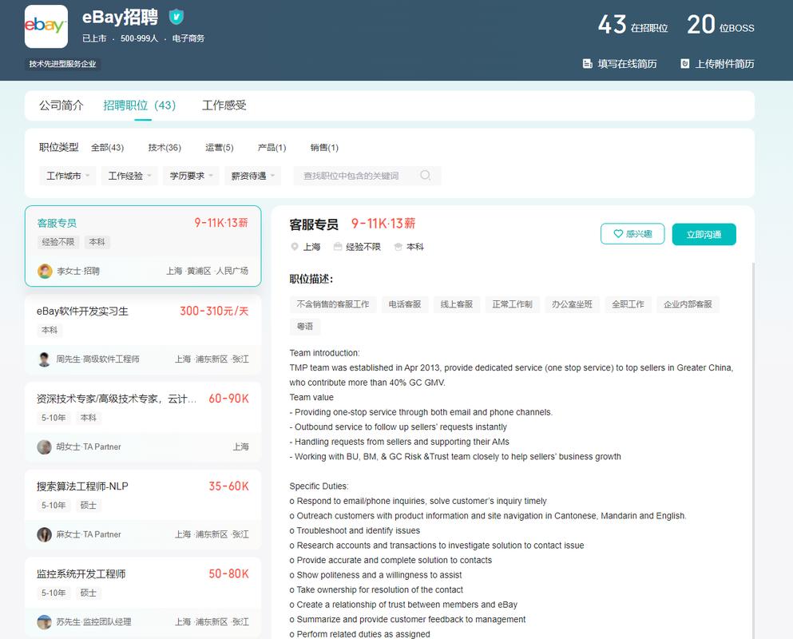Filter job type by 运营(5)
Screen dimensions: 793x639
coord(220,147)
